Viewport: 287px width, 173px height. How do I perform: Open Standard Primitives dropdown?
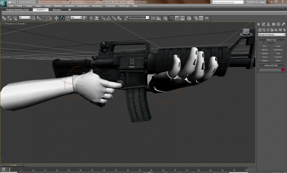coord(272,35)
